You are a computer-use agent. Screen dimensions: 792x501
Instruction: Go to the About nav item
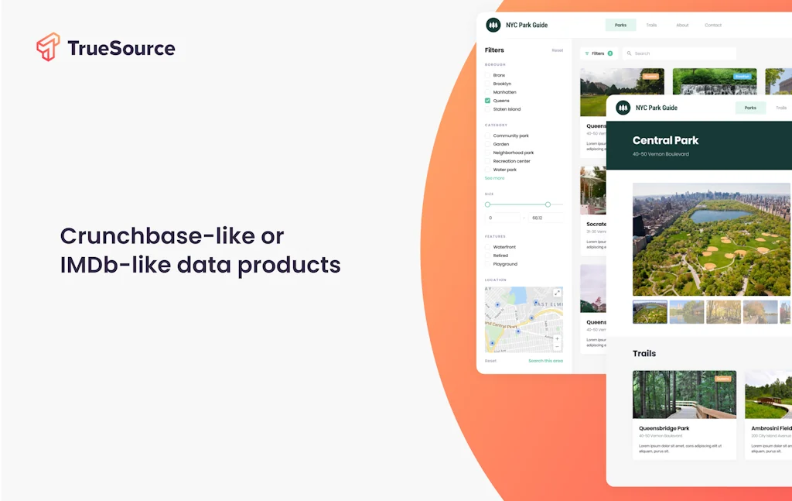[x=682, y=25]
